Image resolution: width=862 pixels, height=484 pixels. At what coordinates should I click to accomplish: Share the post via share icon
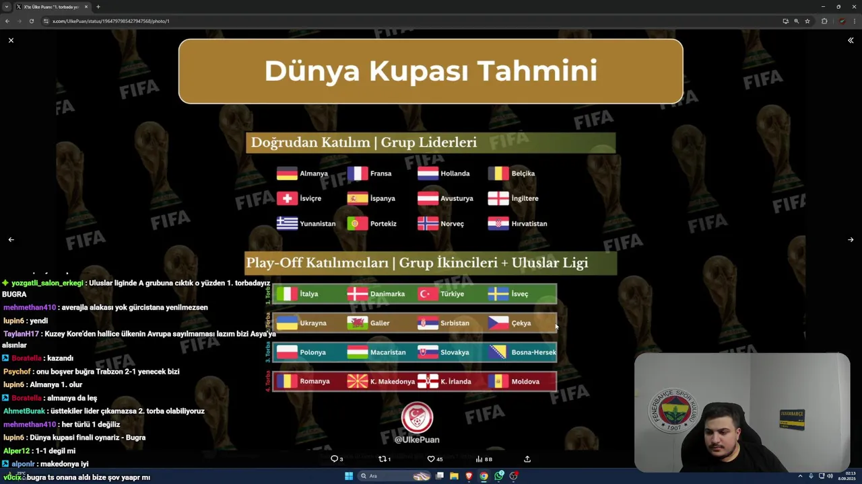pyautogui.click(x=527, y=458)
